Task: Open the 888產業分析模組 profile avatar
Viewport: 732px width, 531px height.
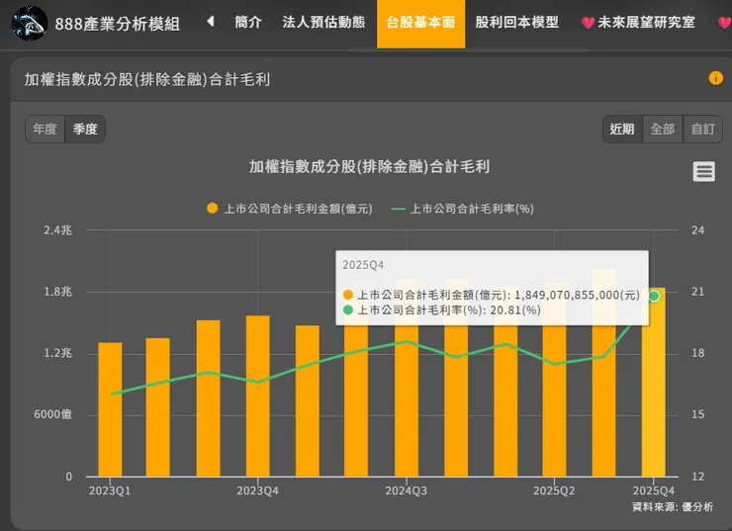Action: tap(30, 23)
